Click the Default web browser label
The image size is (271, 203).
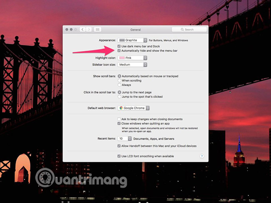tap(102, 108)
